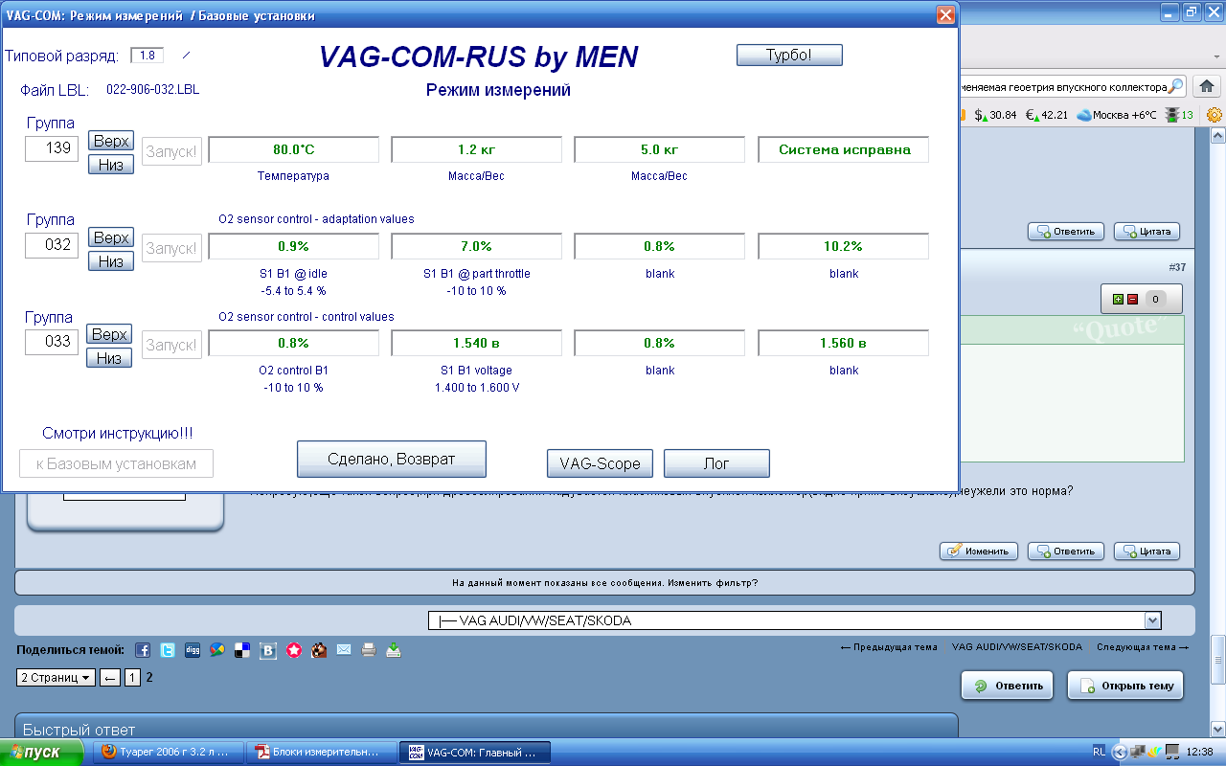The height and width of the screenshot is (766, 1226).
Task: Open the orange gear settings icon
Action: 1215,115
